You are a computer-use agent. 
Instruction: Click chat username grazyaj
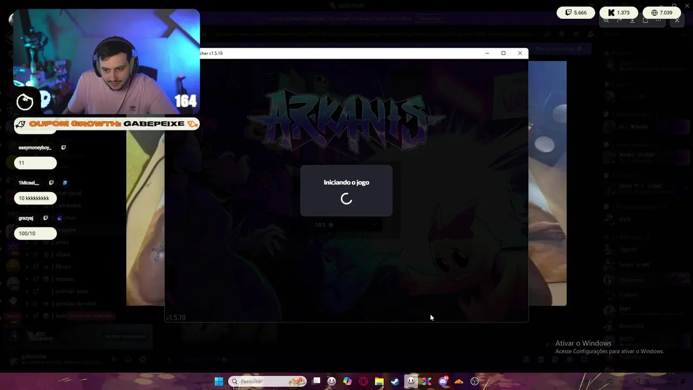[x=26, y=218]
